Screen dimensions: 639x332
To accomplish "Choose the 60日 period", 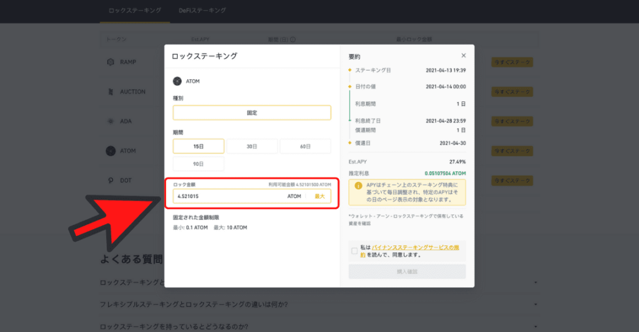I will [305, 146].
